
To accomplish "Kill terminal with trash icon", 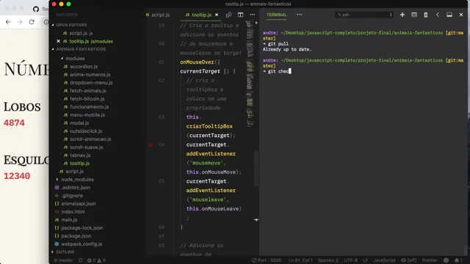I will pyautogui.click(x=426, y=15).
